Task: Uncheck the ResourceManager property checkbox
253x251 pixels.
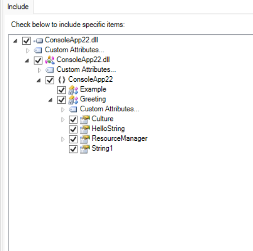Action: 73,139
